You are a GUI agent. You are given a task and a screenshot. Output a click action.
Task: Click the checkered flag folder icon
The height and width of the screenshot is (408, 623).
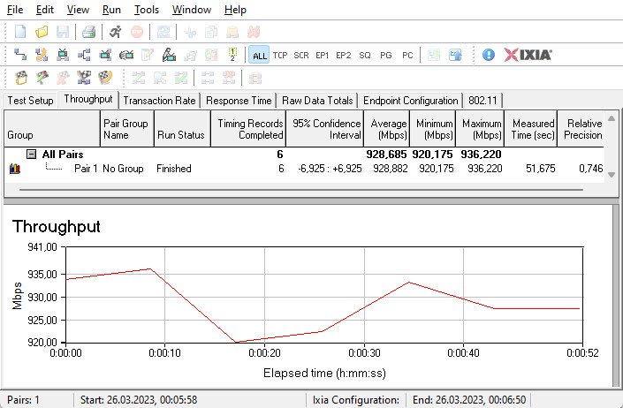pos(20,78)
